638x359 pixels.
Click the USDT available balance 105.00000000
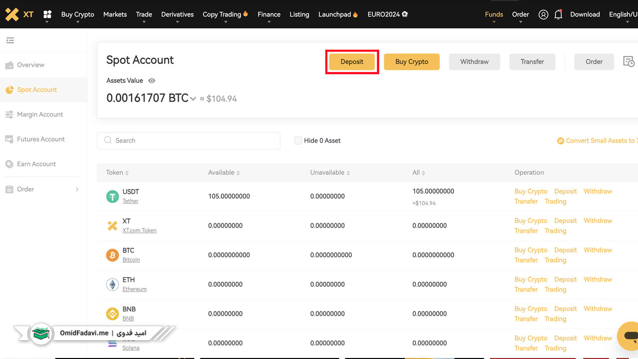click(x=229, y=196)
